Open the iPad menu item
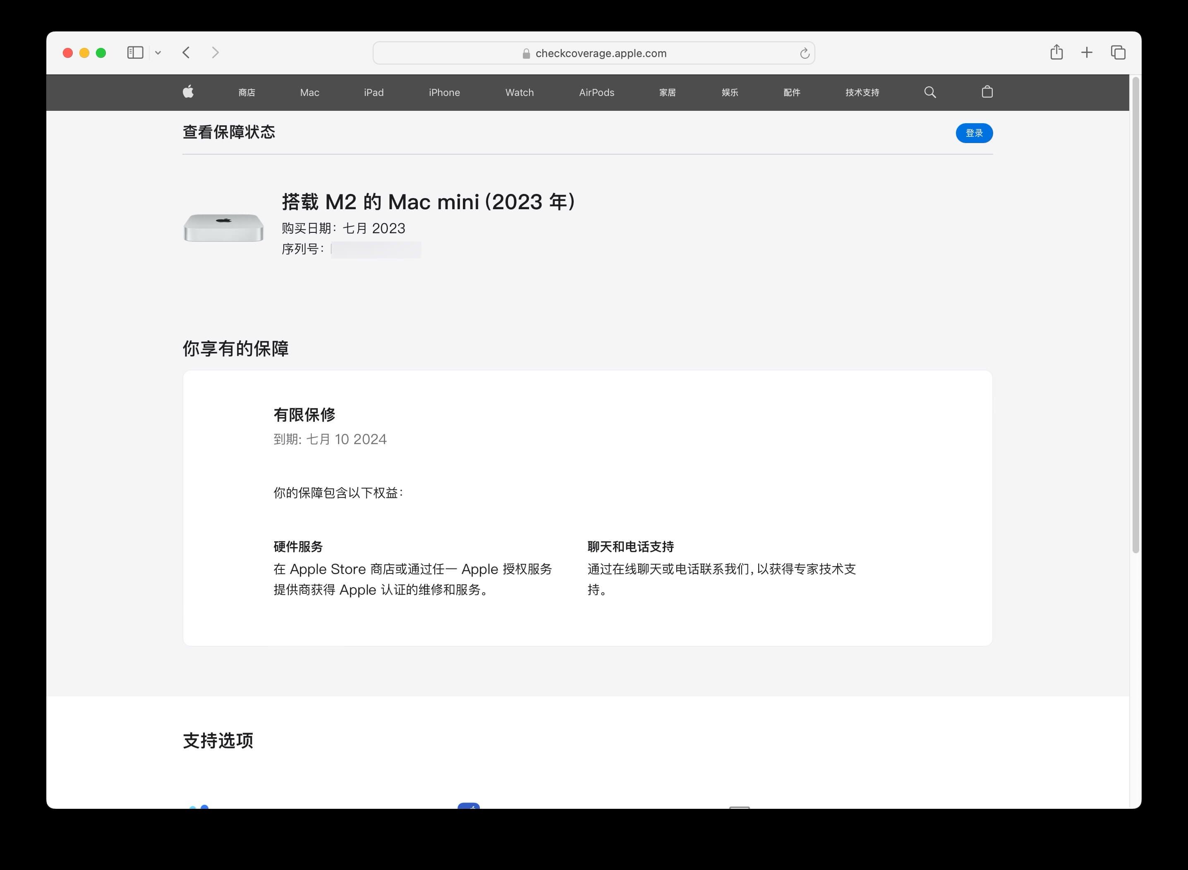Screen dimensions: 1188x870 point(374,93)
